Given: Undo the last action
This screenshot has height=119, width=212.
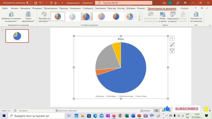Looking at the screenshot, I should click(40, 3).
